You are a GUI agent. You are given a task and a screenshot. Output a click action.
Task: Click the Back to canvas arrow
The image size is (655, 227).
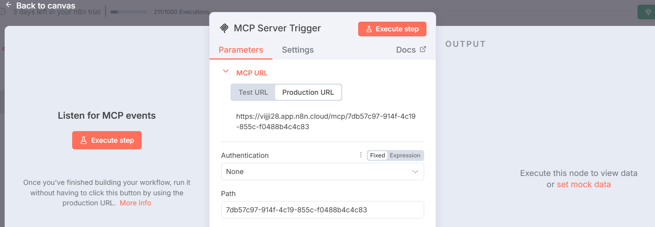pyautogui.click(x=9, y=5)
